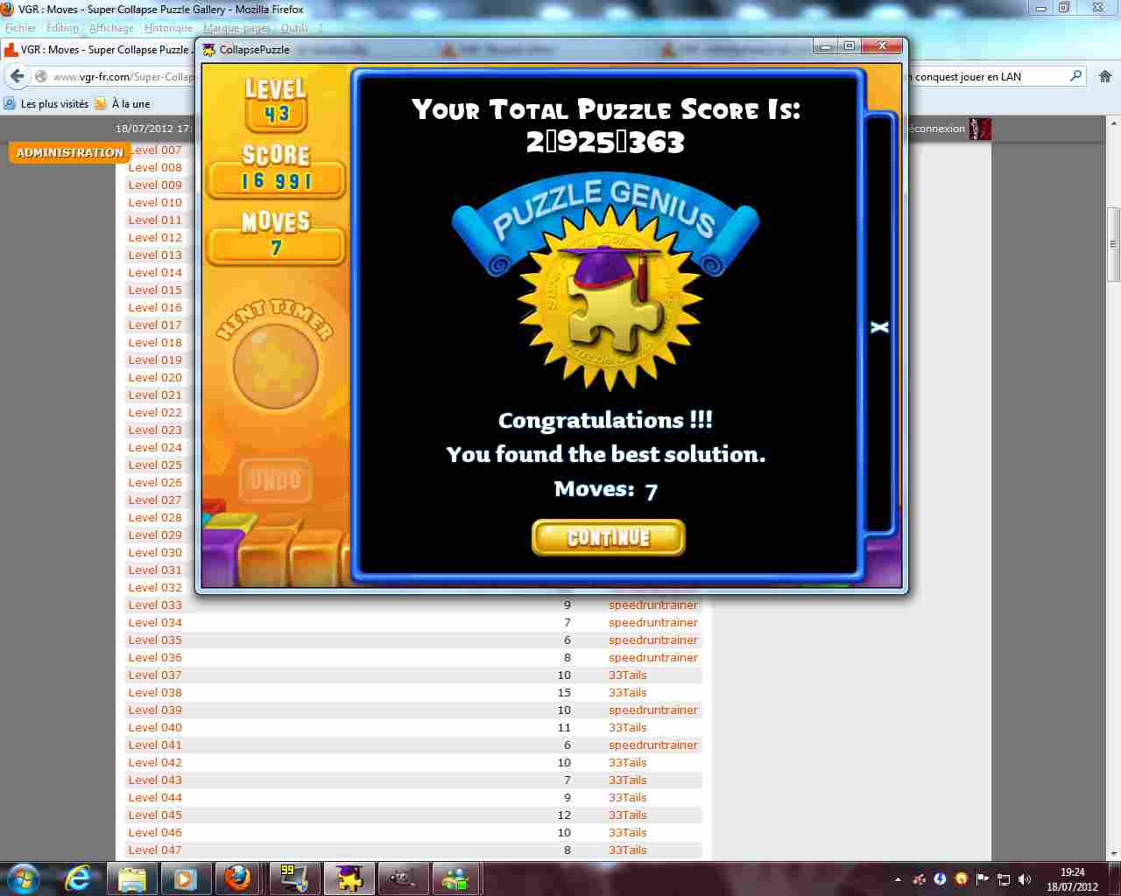Viewport: 1121px width, 896px height.
Task: Open the Firefox home page icon
Action: (x=1105, y=77)
